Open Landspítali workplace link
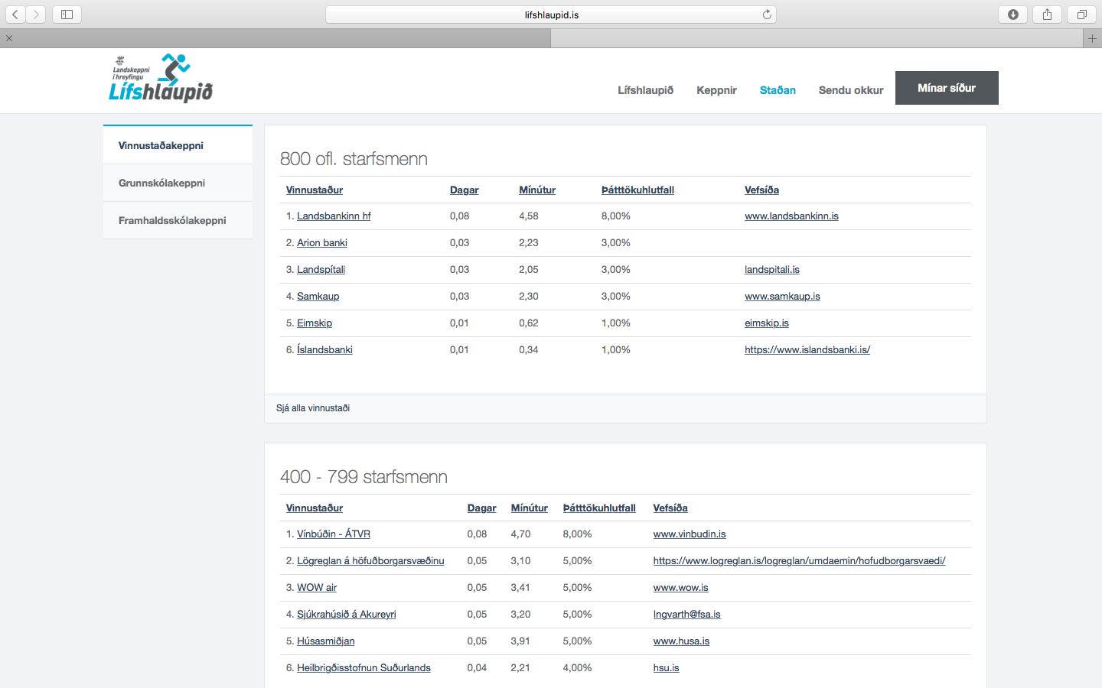Image resolution: width=1102 pixels, height=688 pixels. click(x=321, y=270)
